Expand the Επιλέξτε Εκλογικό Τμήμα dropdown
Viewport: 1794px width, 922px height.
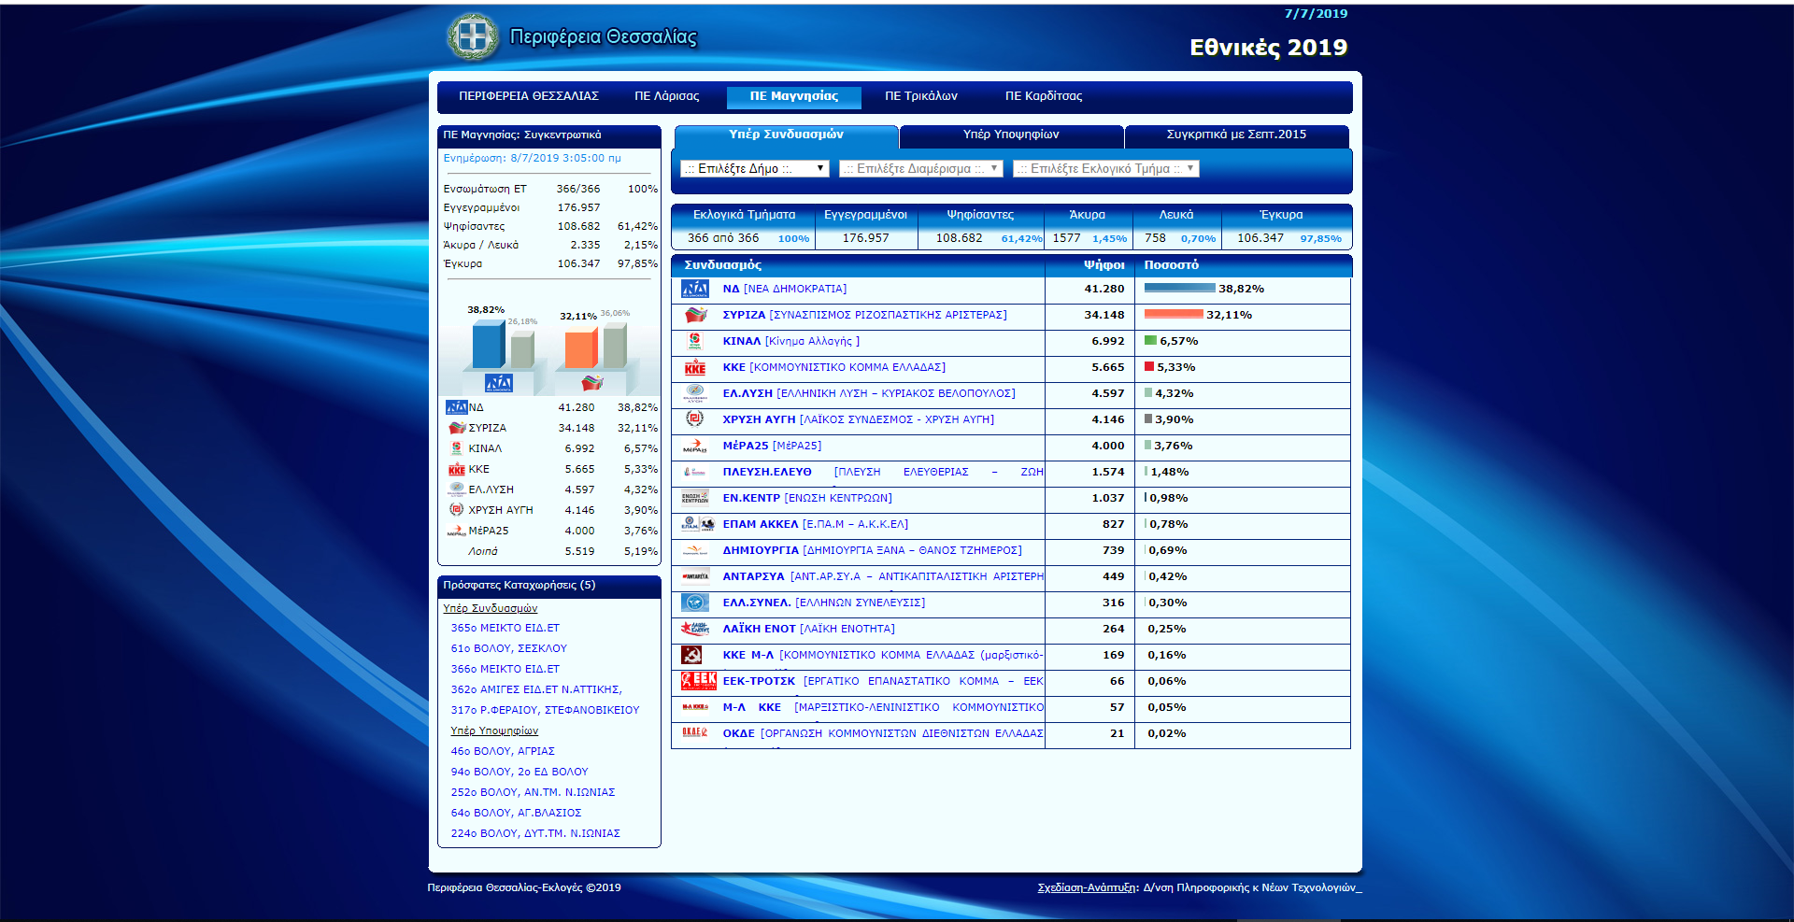pos(1105,169)
